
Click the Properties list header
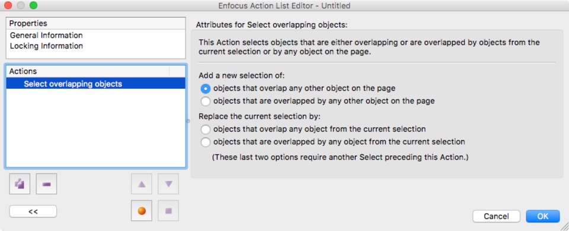pyautogui.click(x=96, y=24)
